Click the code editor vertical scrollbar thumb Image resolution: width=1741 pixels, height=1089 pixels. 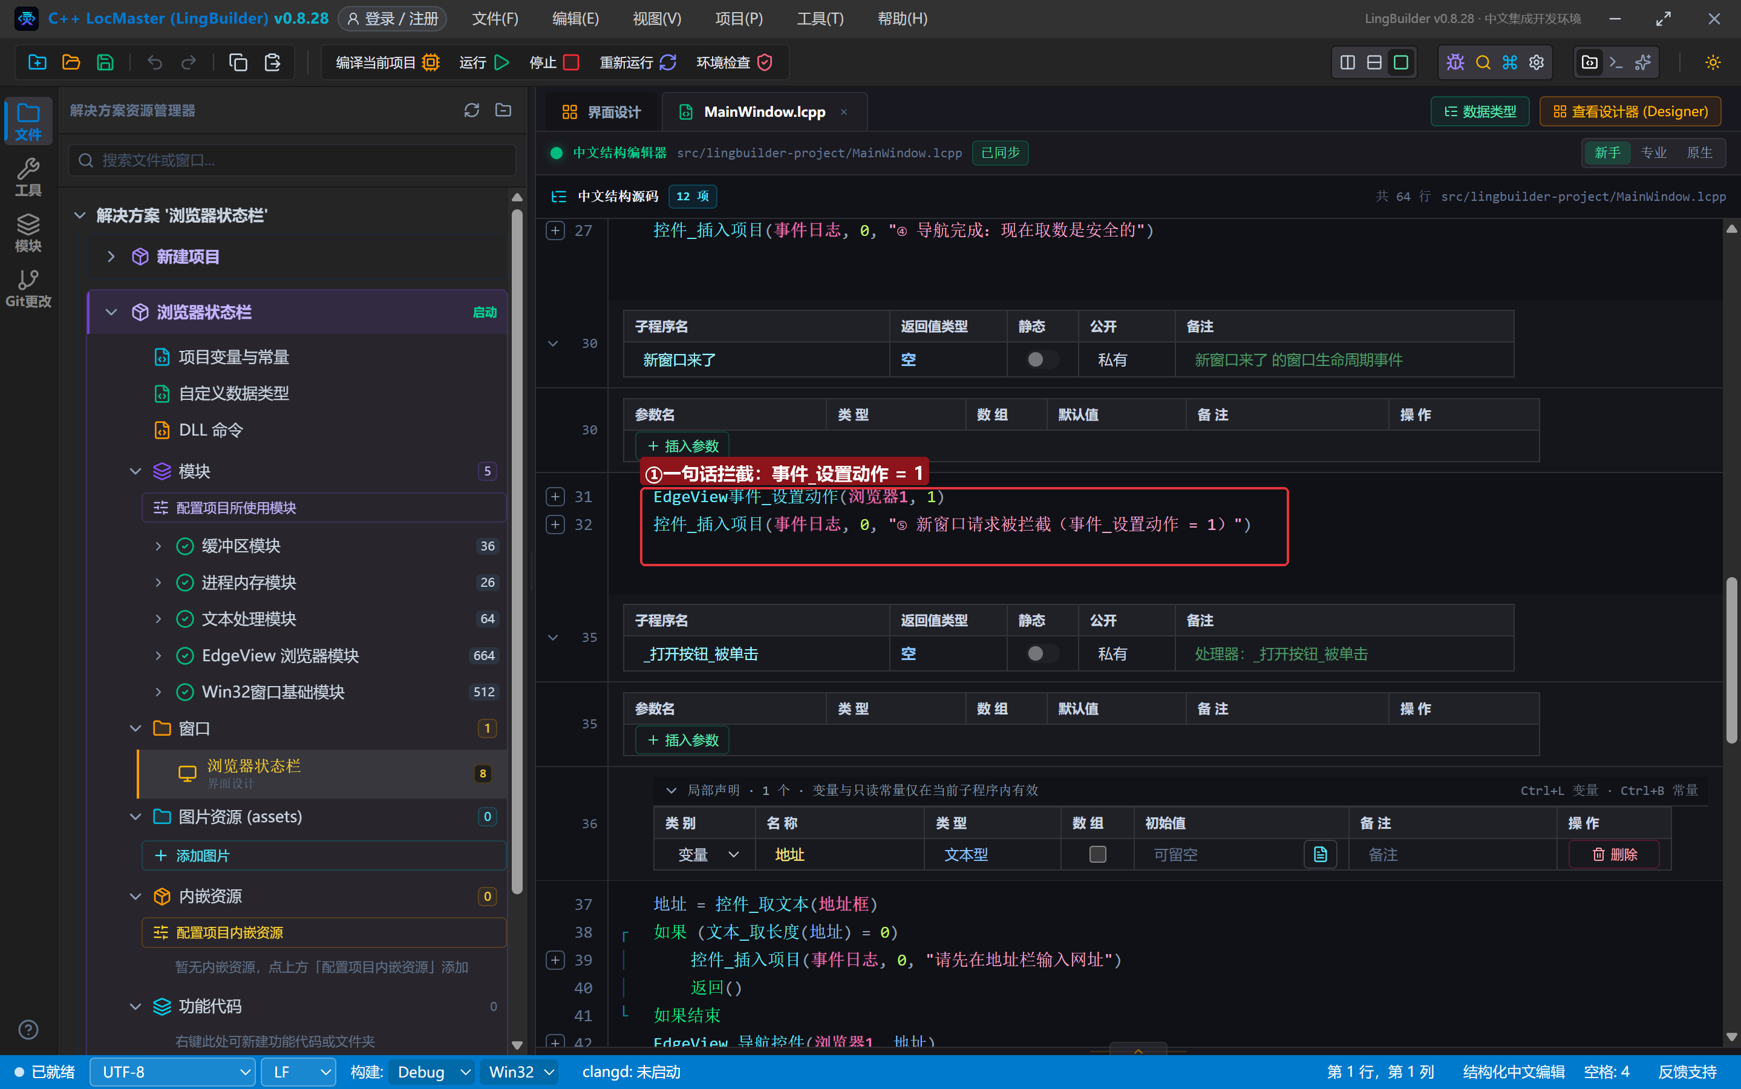1733,659
